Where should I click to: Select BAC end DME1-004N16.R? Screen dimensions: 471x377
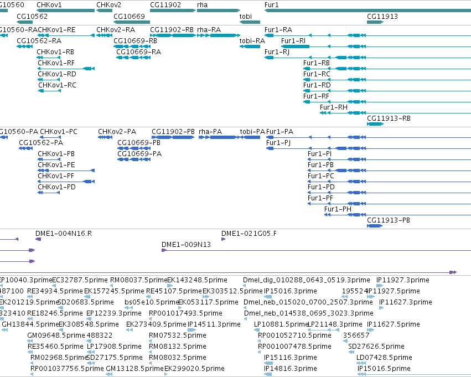pos(64,234)
